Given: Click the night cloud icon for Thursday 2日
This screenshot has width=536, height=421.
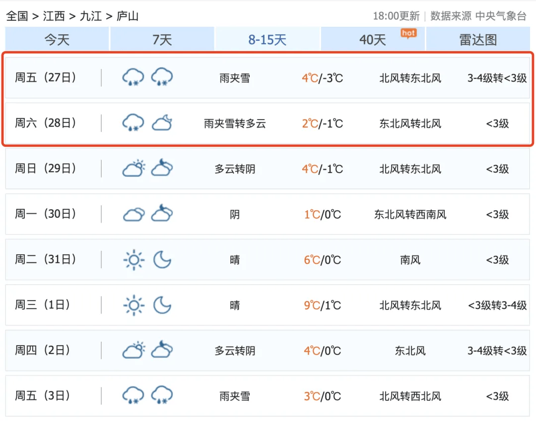Looking at the screenshot, I should (x=162, y=350).
